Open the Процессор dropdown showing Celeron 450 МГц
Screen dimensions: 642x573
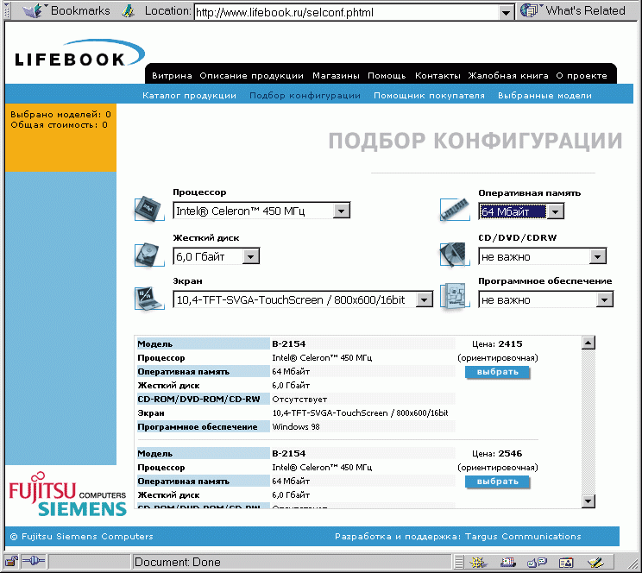(261, 211)
